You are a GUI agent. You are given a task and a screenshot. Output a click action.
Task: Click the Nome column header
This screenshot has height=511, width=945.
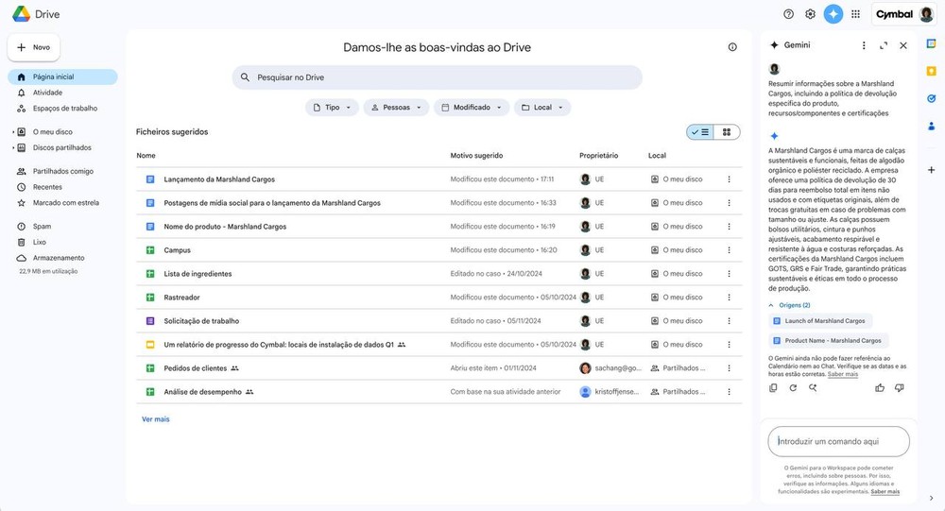[146, 156]
